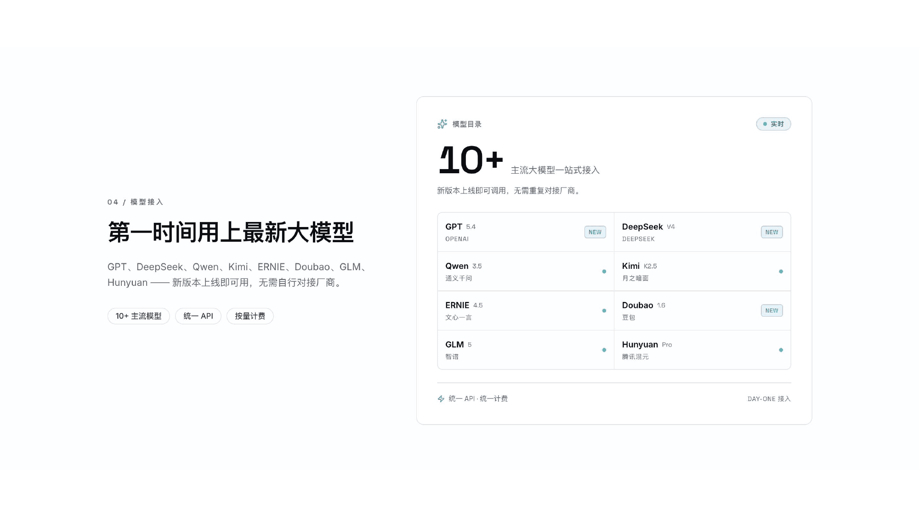The width and height of the screenshot is (919, 517).
Task: Click the 主流大模型一站式接入 caption
Action: [555, 170]
